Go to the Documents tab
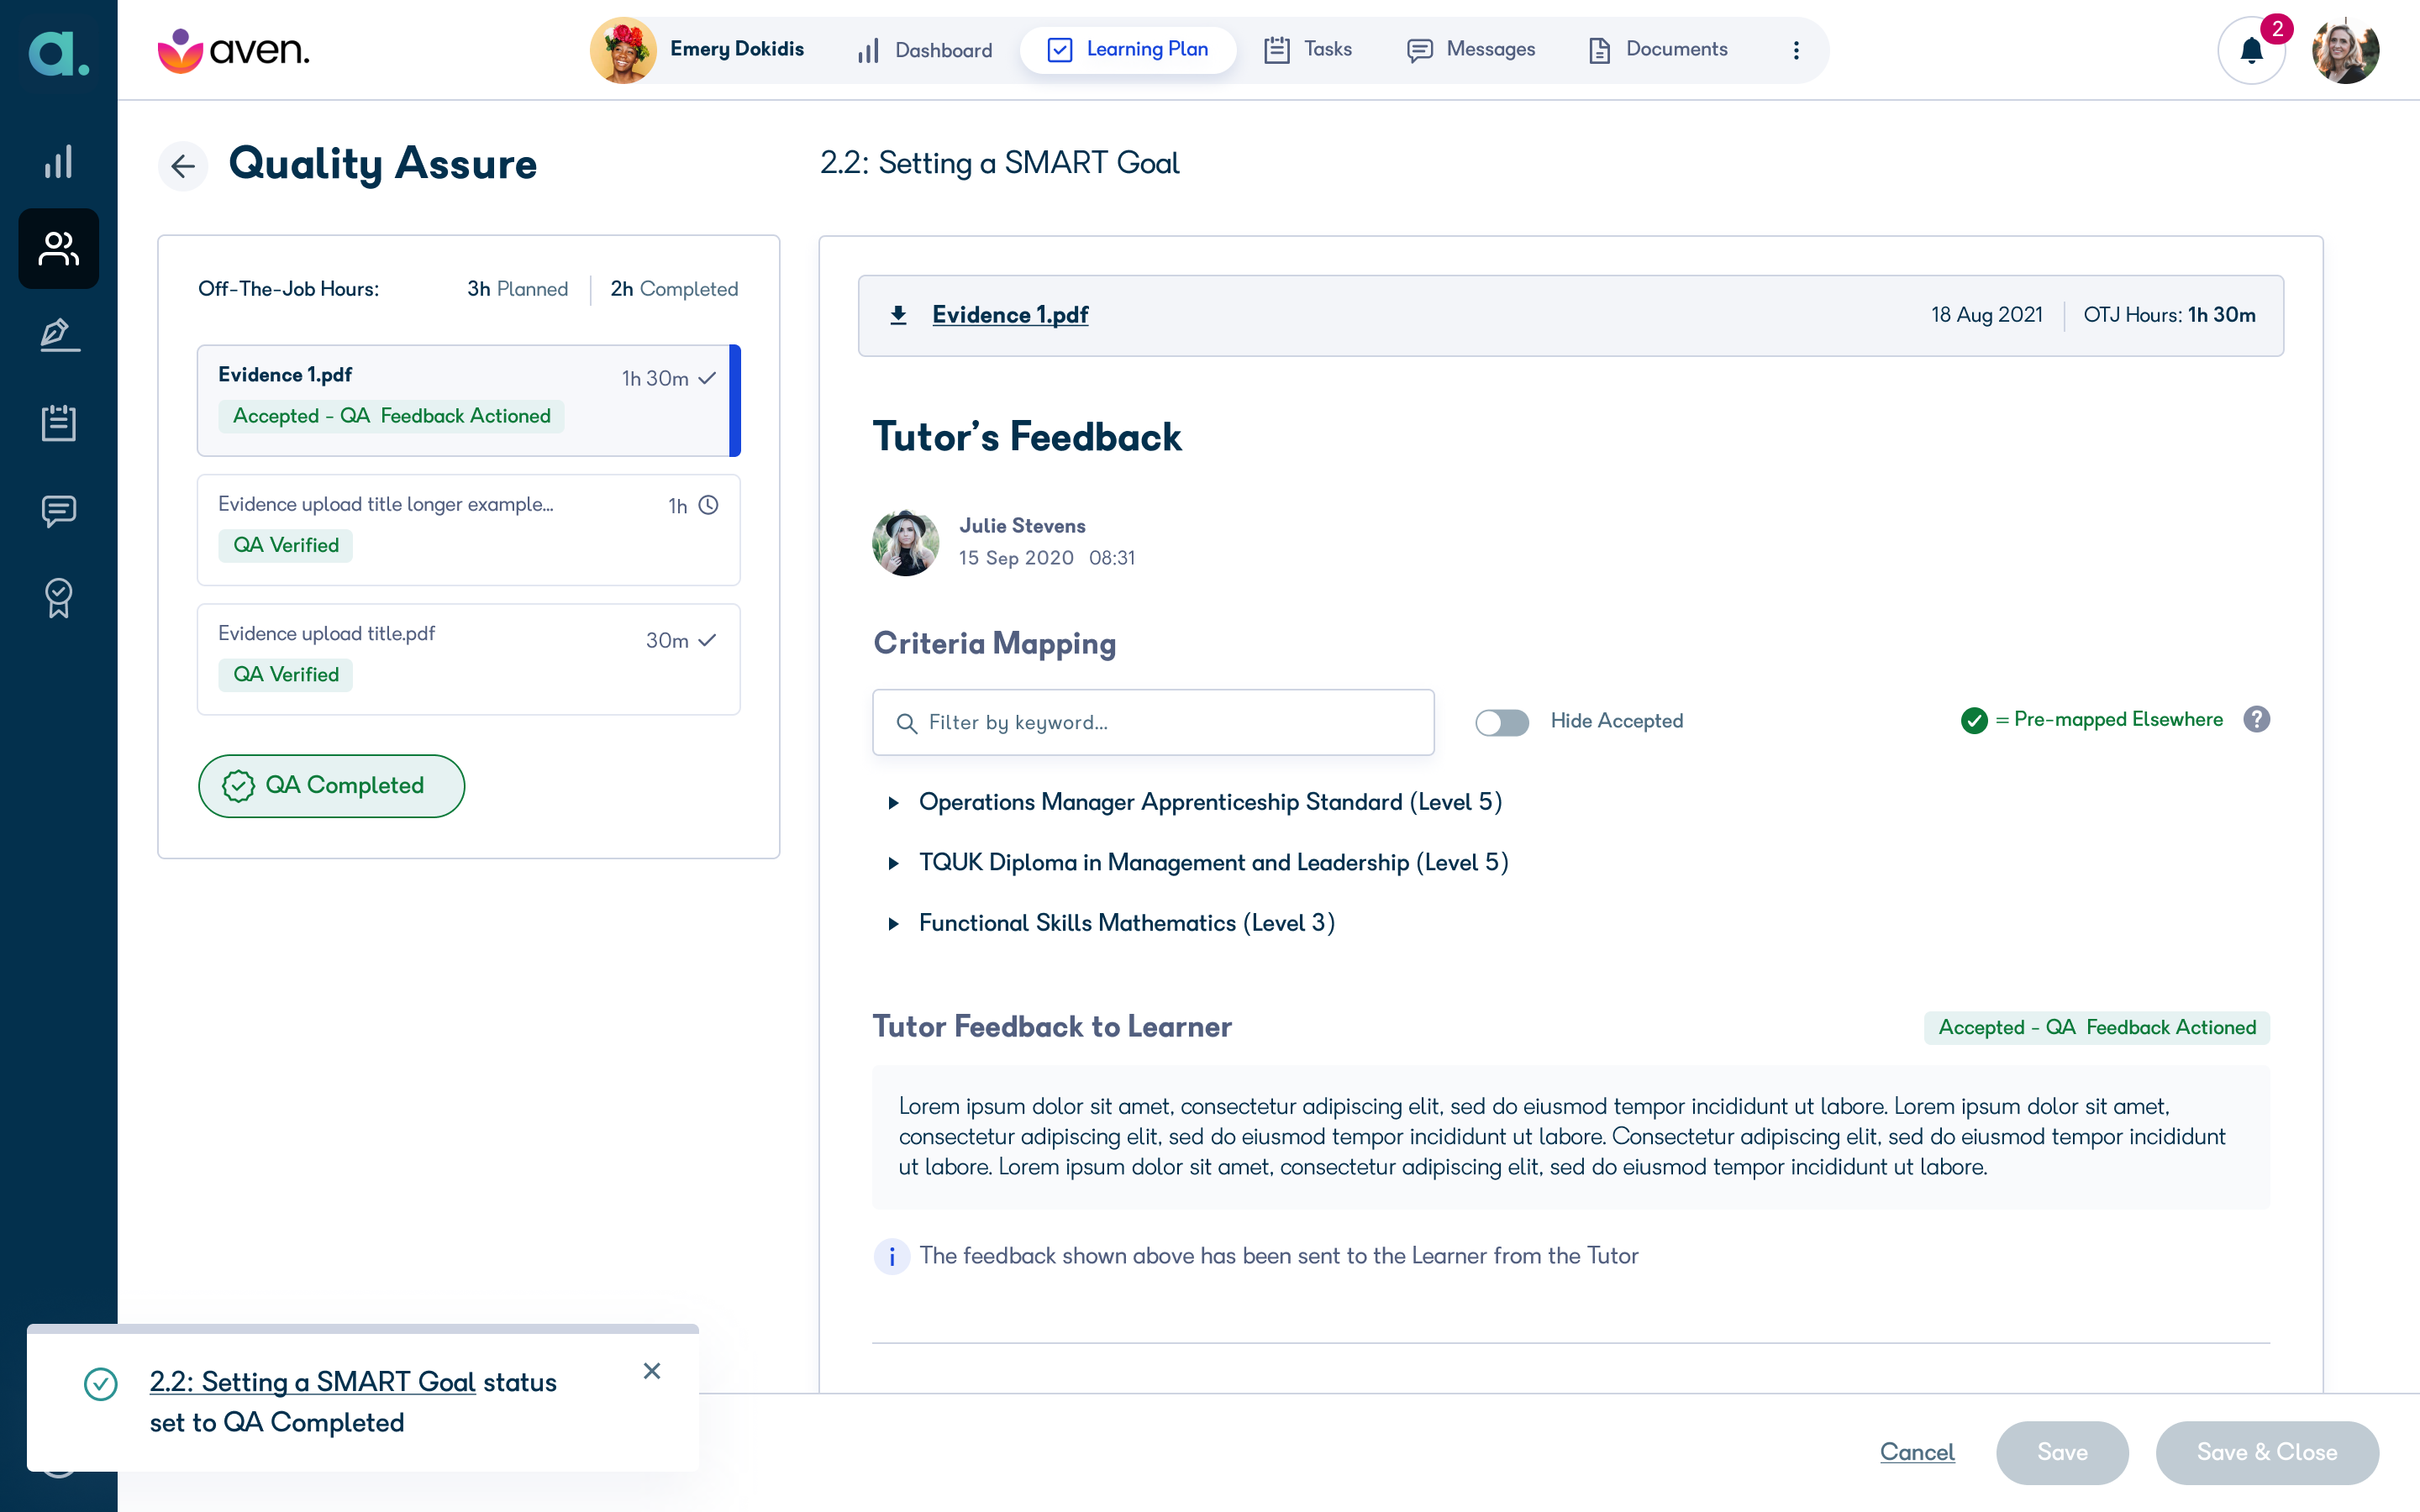Image resolution: width=2420 pixels, height=1512 pixels. [x=1658, y=50]
